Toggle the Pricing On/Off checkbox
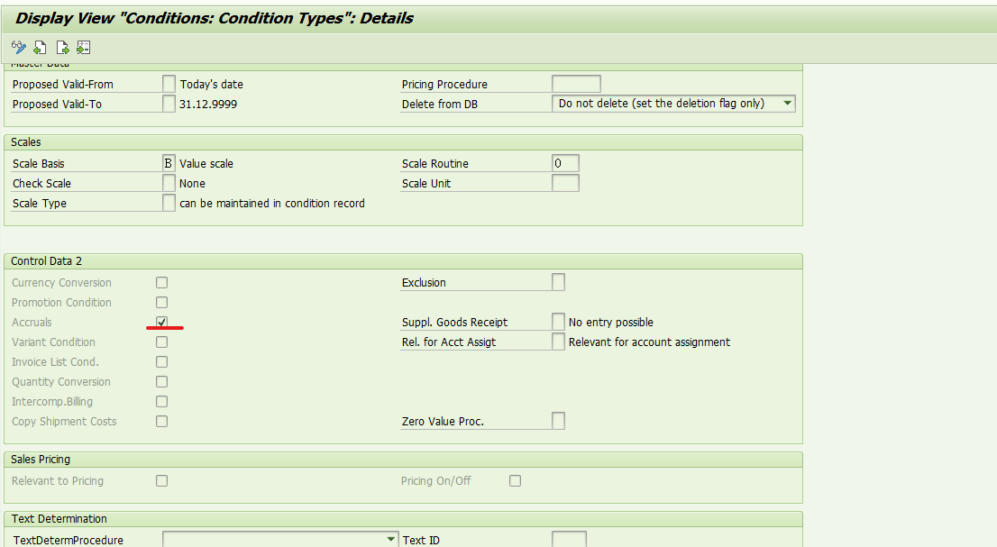 [515, 481]
